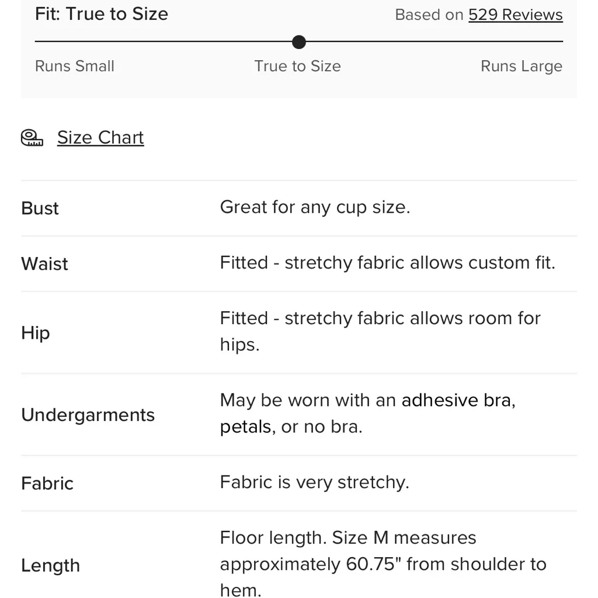The image size is (598, 598).
Task: Select the Length row label
Action: click(x=50, y=565)
